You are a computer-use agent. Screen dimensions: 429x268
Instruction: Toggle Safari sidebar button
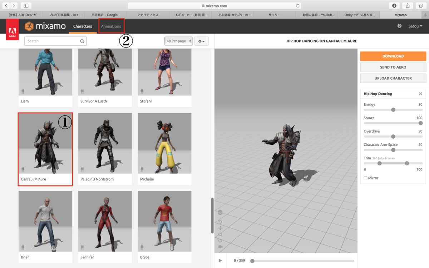click(26, 6)
